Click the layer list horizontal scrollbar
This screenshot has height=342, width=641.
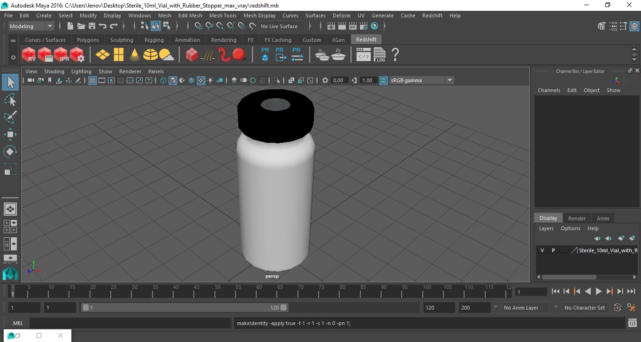pyautogui.click(x=569, y=277)
